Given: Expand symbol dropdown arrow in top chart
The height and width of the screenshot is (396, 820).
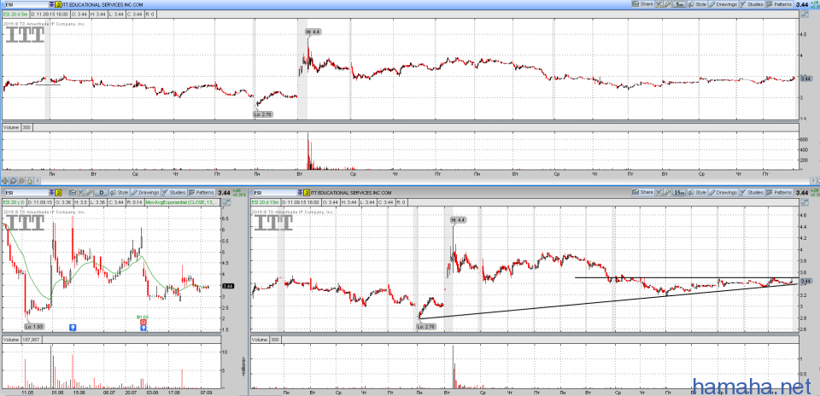Looking at the screenshot, I should [x=51, y=4].
